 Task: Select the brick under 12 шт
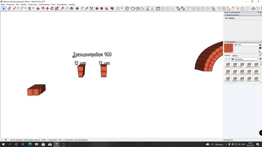(x=81, y=71)
